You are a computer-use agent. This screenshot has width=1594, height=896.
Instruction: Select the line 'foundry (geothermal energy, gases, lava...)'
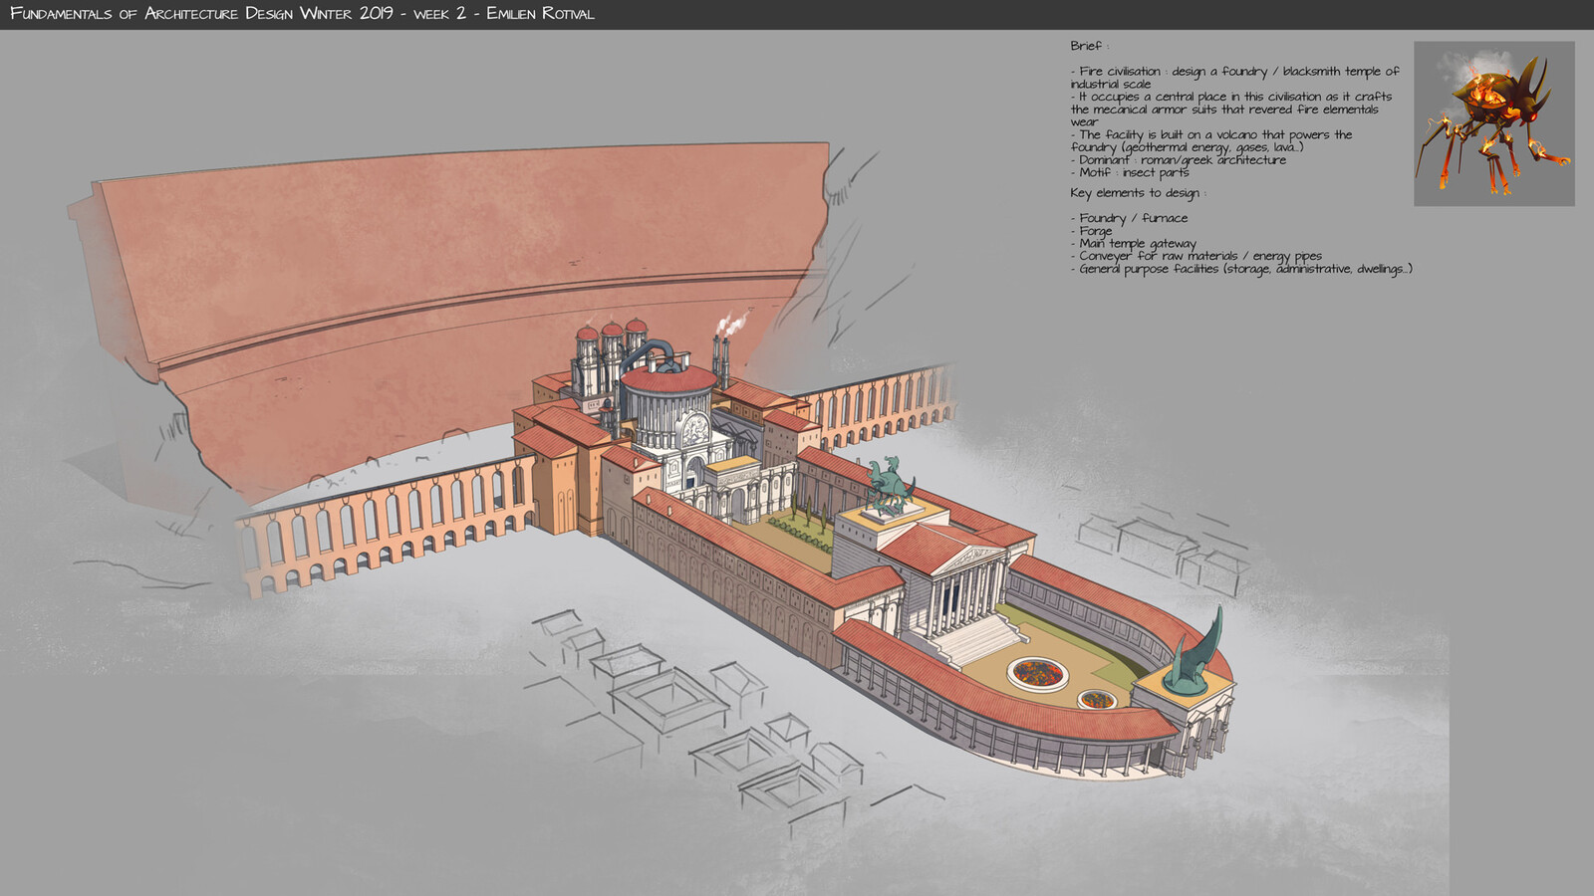pyautogui.click(x=1188, y=147)
